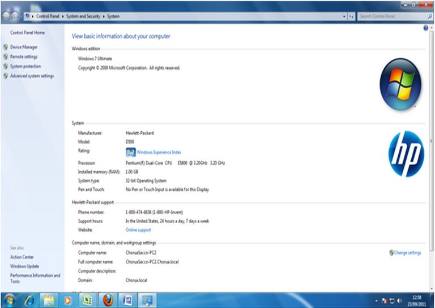Expand the address bar history dropdown
Screen dimensions: 435x308
(x=344, y=16)
